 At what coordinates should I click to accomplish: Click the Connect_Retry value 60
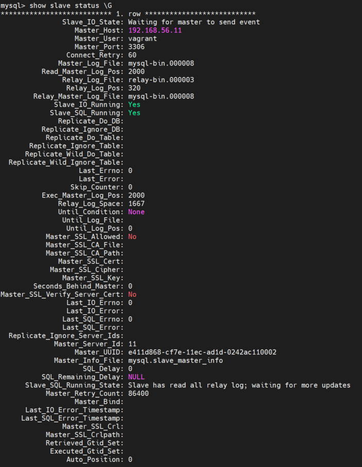point(132,55)
